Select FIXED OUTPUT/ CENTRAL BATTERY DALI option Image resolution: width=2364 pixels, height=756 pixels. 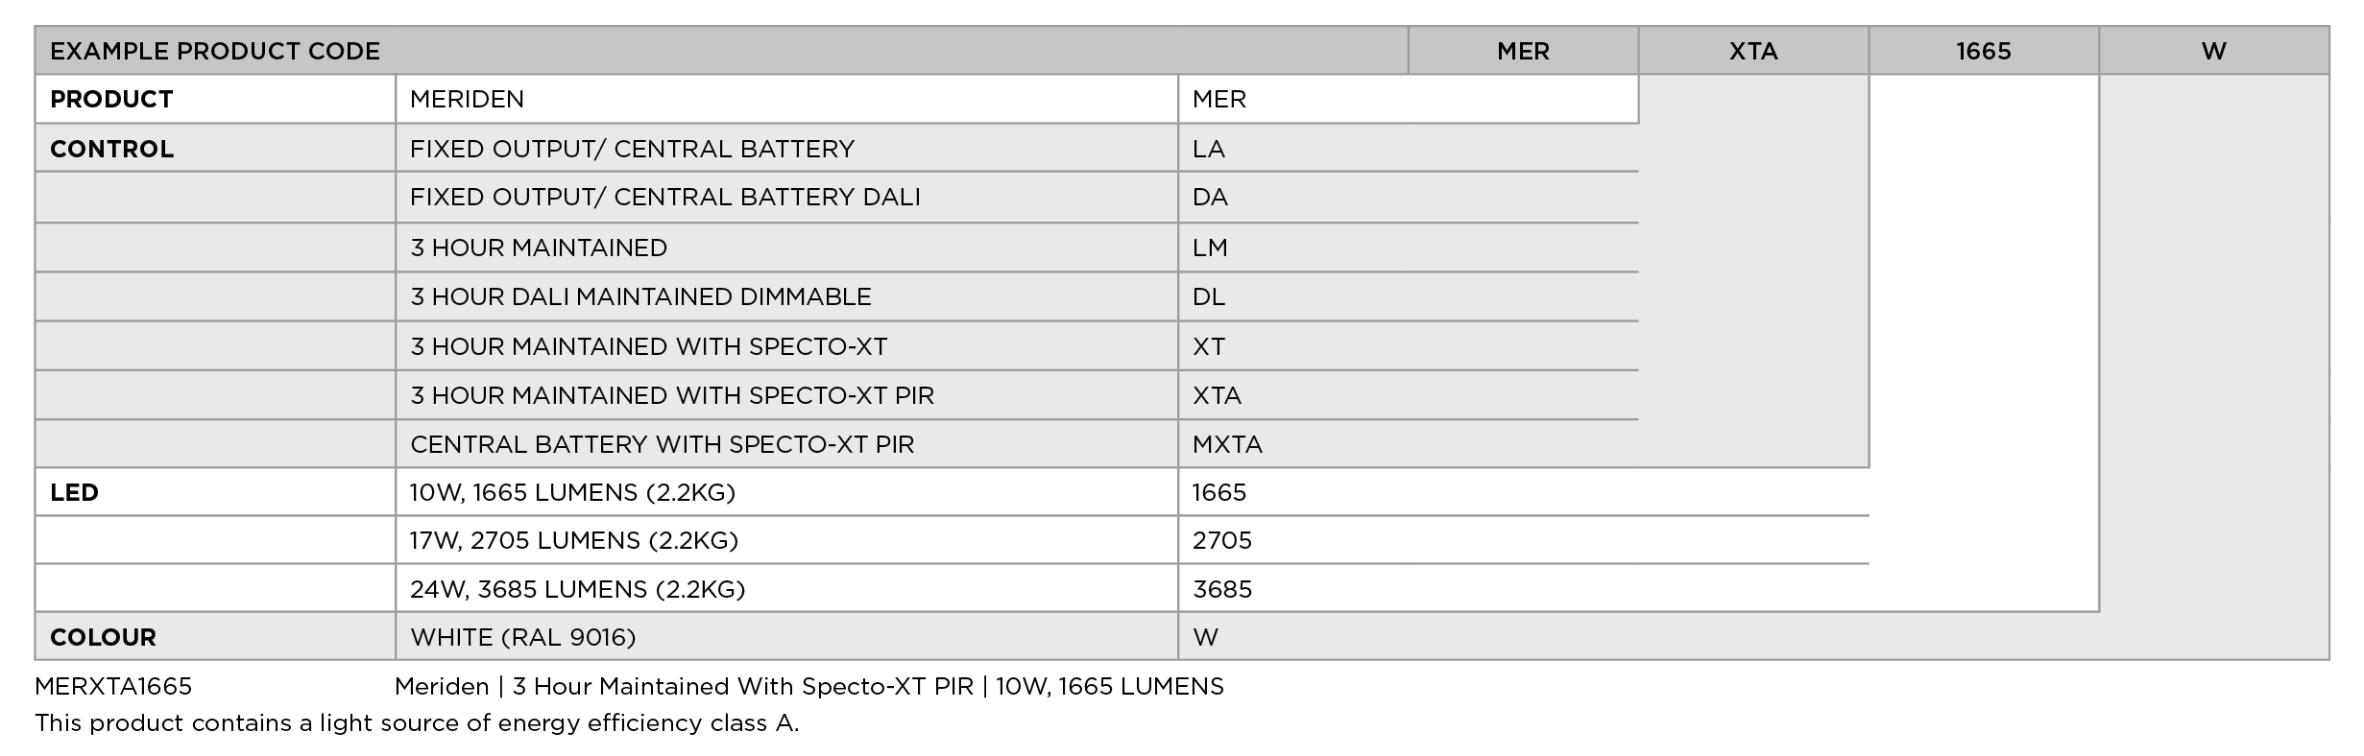point(664,198)
